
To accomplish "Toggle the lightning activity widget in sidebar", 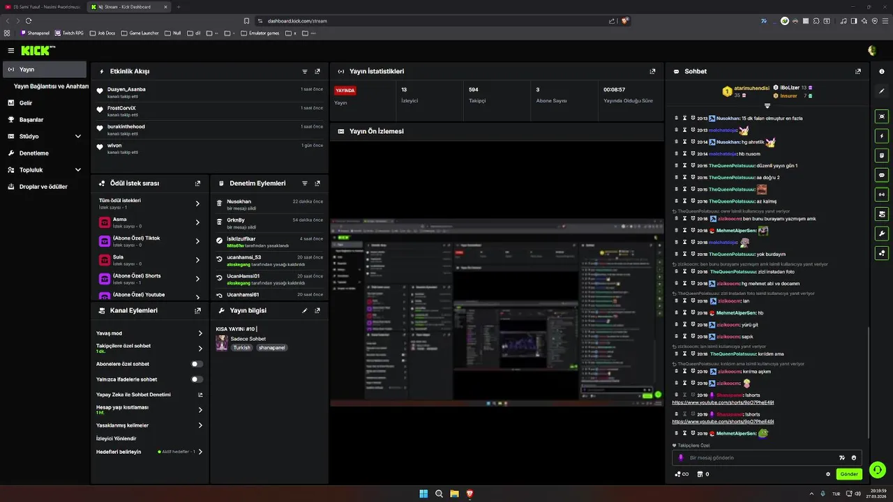I will pos(882,136).
